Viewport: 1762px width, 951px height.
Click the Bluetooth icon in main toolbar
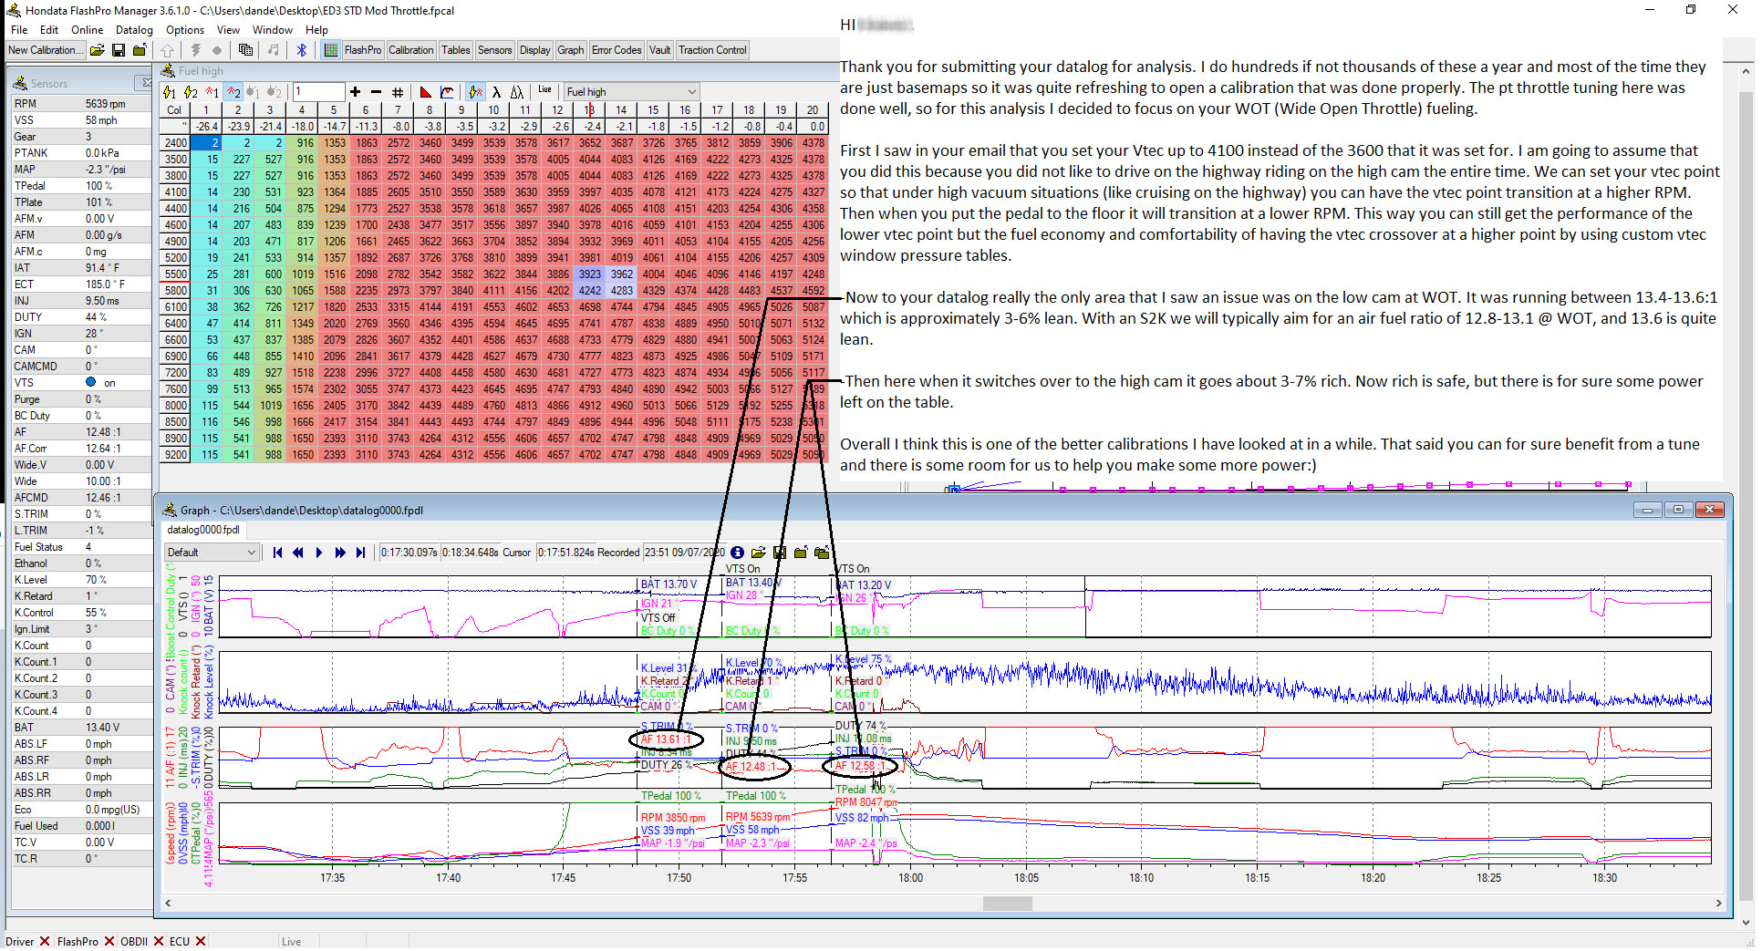(301, 50)
